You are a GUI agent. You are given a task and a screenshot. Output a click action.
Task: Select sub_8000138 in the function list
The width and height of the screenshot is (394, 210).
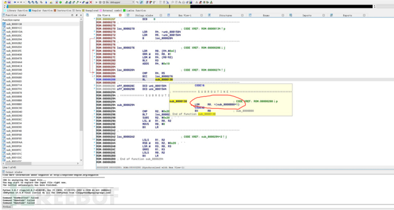coord(41,24)
